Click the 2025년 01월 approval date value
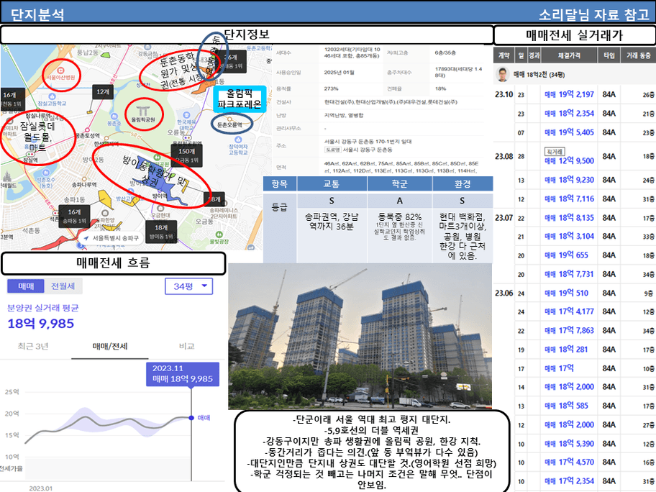Screen dimensions: 656x492 point(339,73)
